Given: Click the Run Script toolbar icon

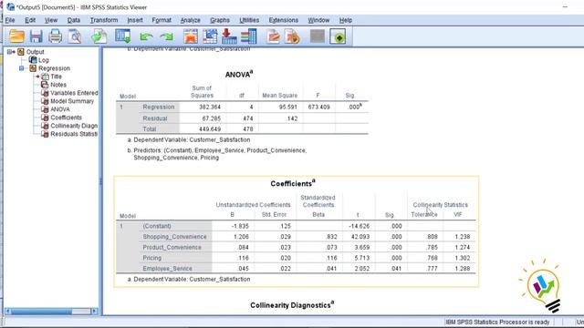Looking at the screenshot, I should click(292, 36).
